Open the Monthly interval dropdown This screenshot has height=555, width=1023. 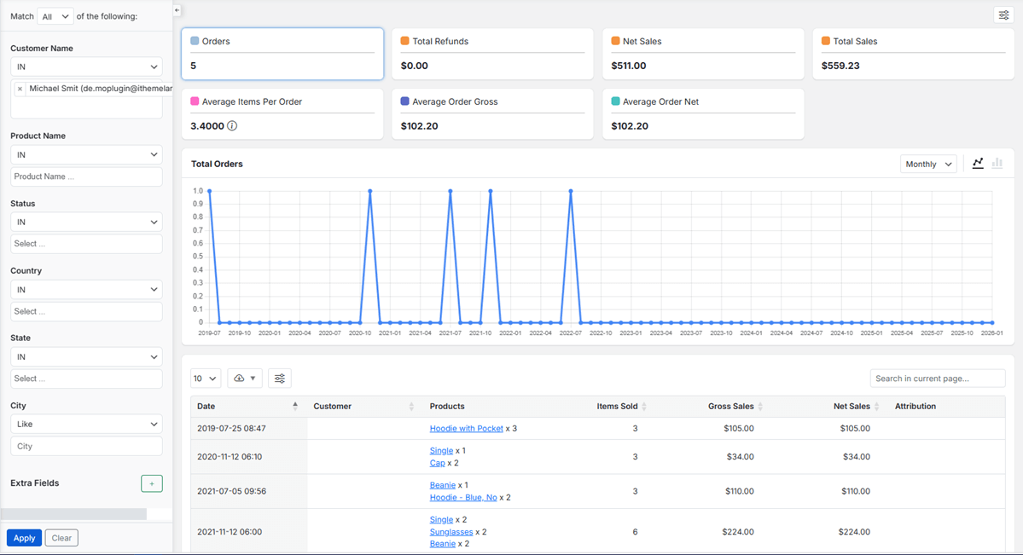927,164
